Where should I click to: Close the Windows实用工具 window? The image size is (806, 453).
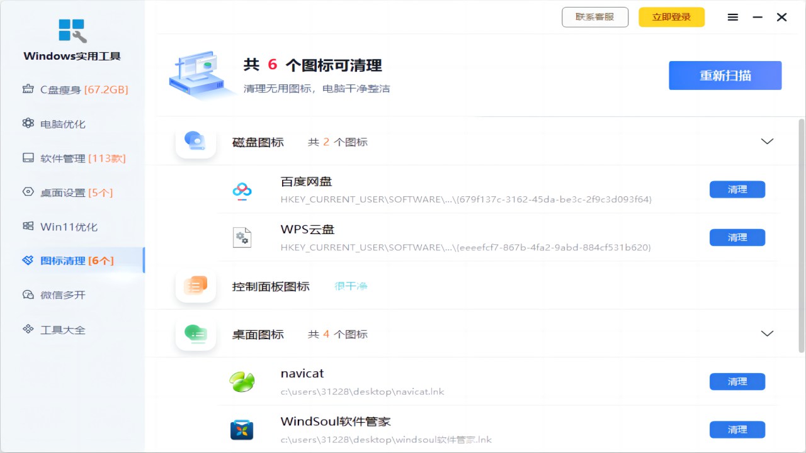[781, 18]
